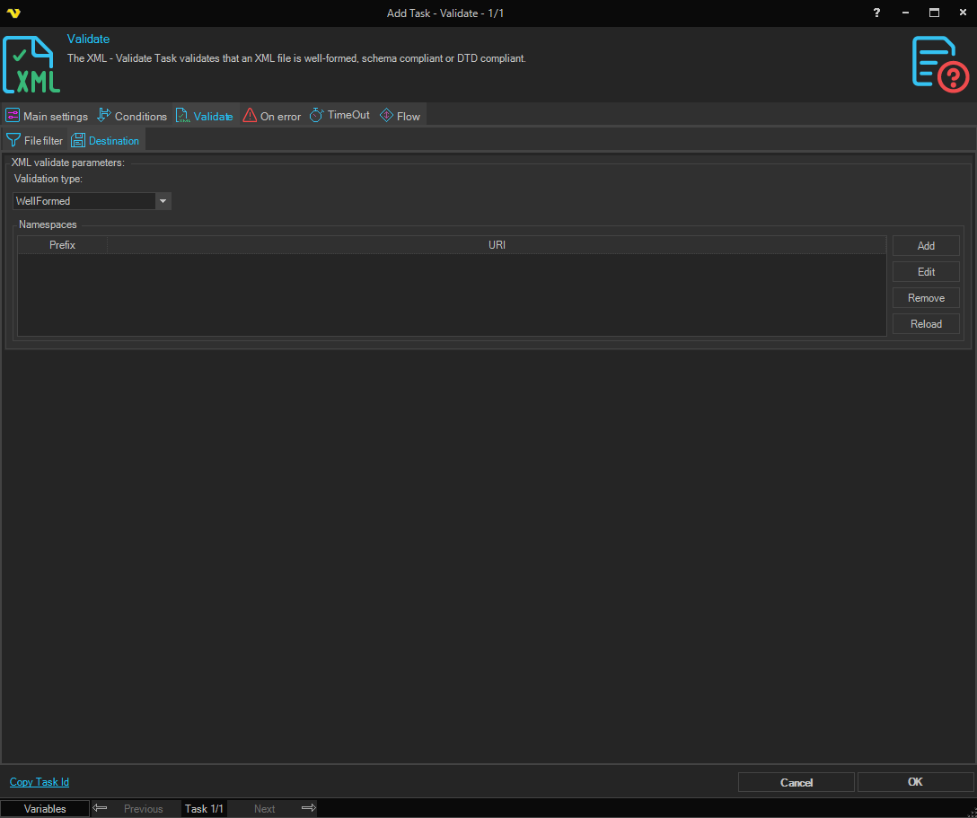Open the Flow tab

(x=400, y=116)
